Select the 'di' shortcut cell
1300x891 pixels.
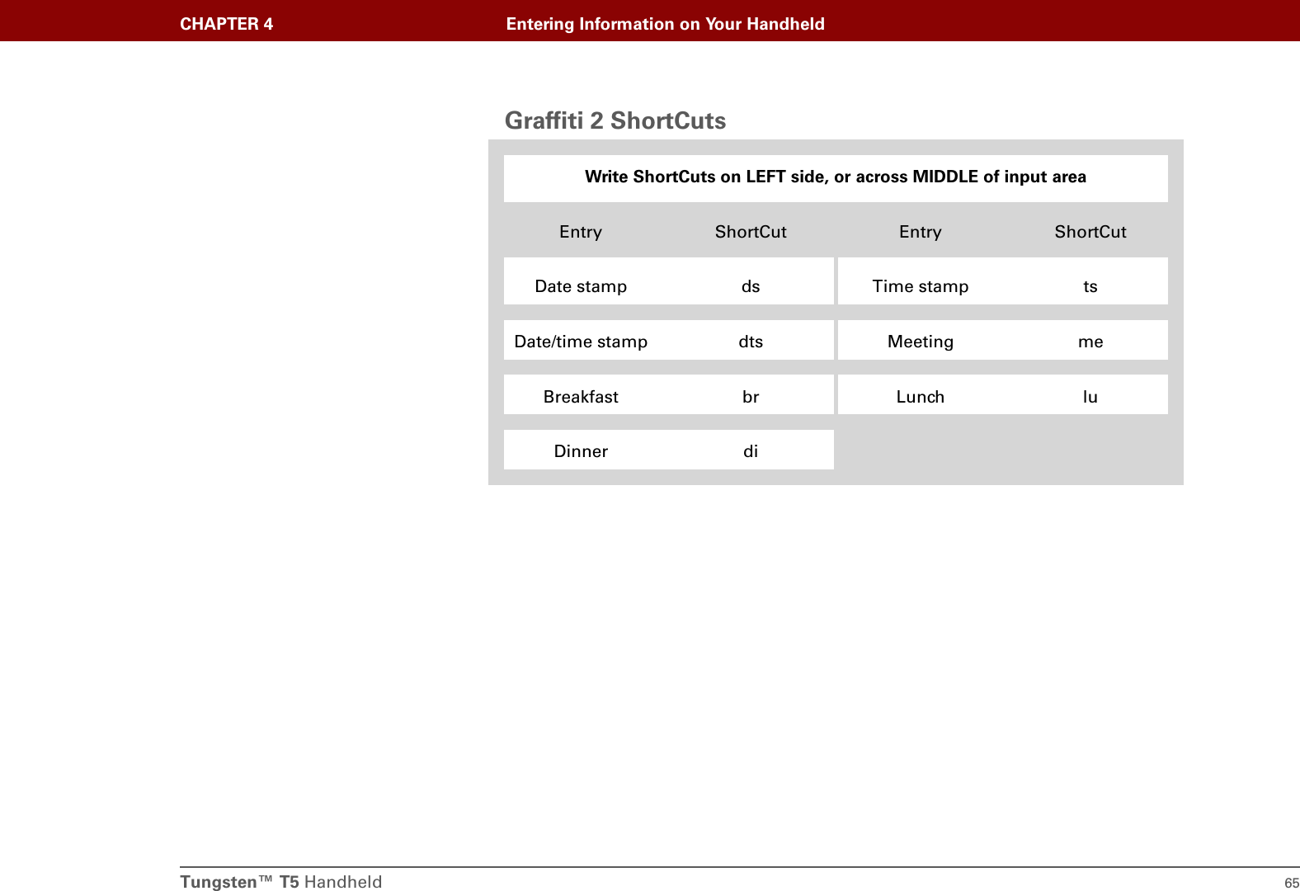751,451
